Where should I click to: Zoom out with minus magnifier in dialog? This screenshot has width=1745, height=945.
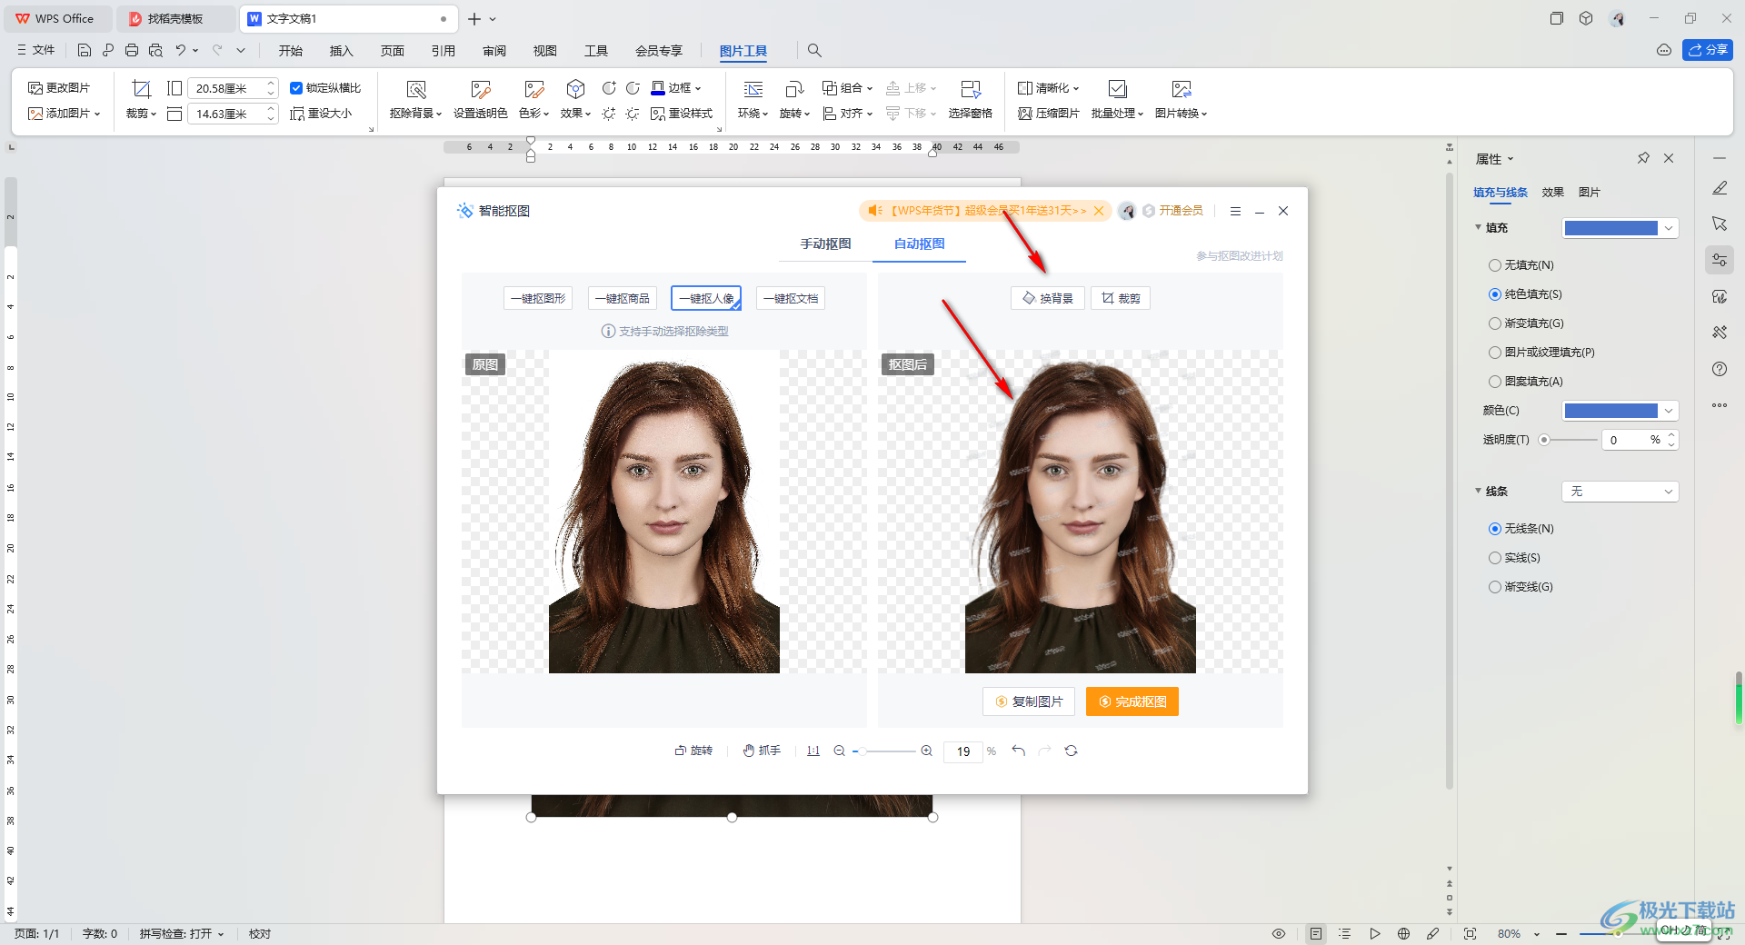(840, 751)
